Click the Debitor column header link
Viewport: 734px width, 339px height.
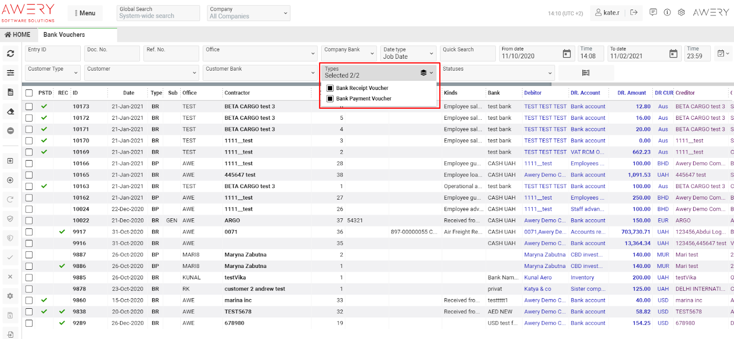[533, 93]
